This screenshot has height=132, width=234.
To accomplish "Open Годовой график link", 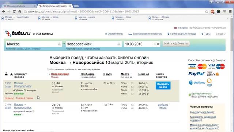I will point(24,98).
